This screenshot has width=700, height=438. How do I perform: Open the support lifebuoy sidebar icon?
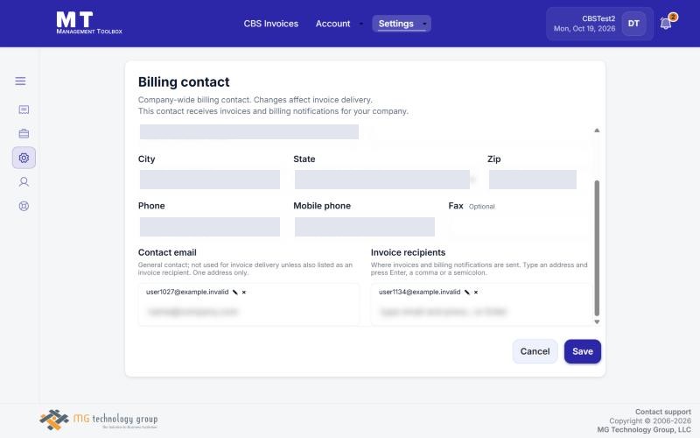[x=24, y=206]
